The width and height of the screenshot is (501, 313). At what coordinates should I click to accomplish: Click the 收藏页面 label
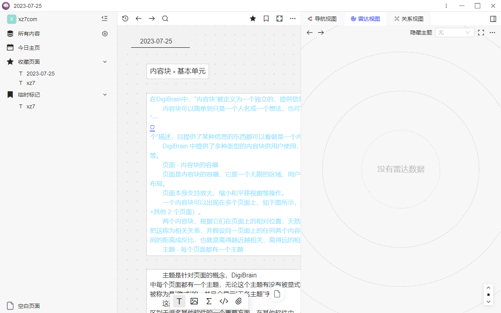click(x=29, y=62)
